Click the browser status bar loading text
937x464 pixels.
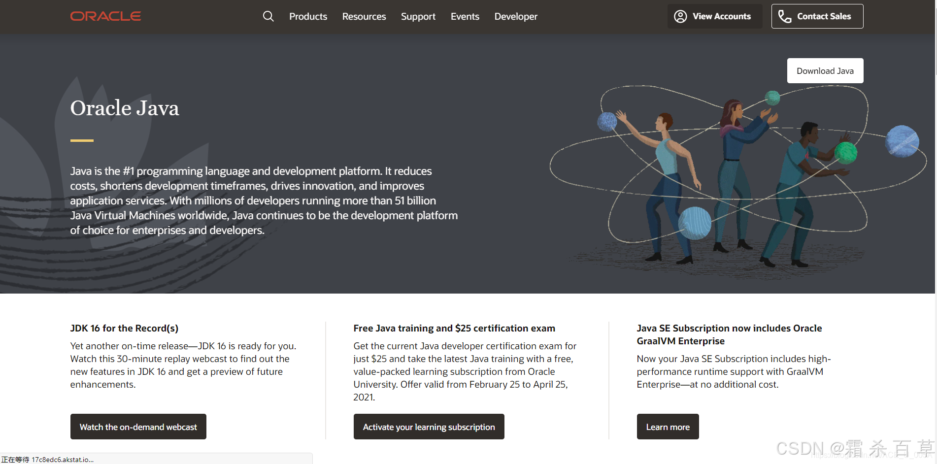point(47,459)
